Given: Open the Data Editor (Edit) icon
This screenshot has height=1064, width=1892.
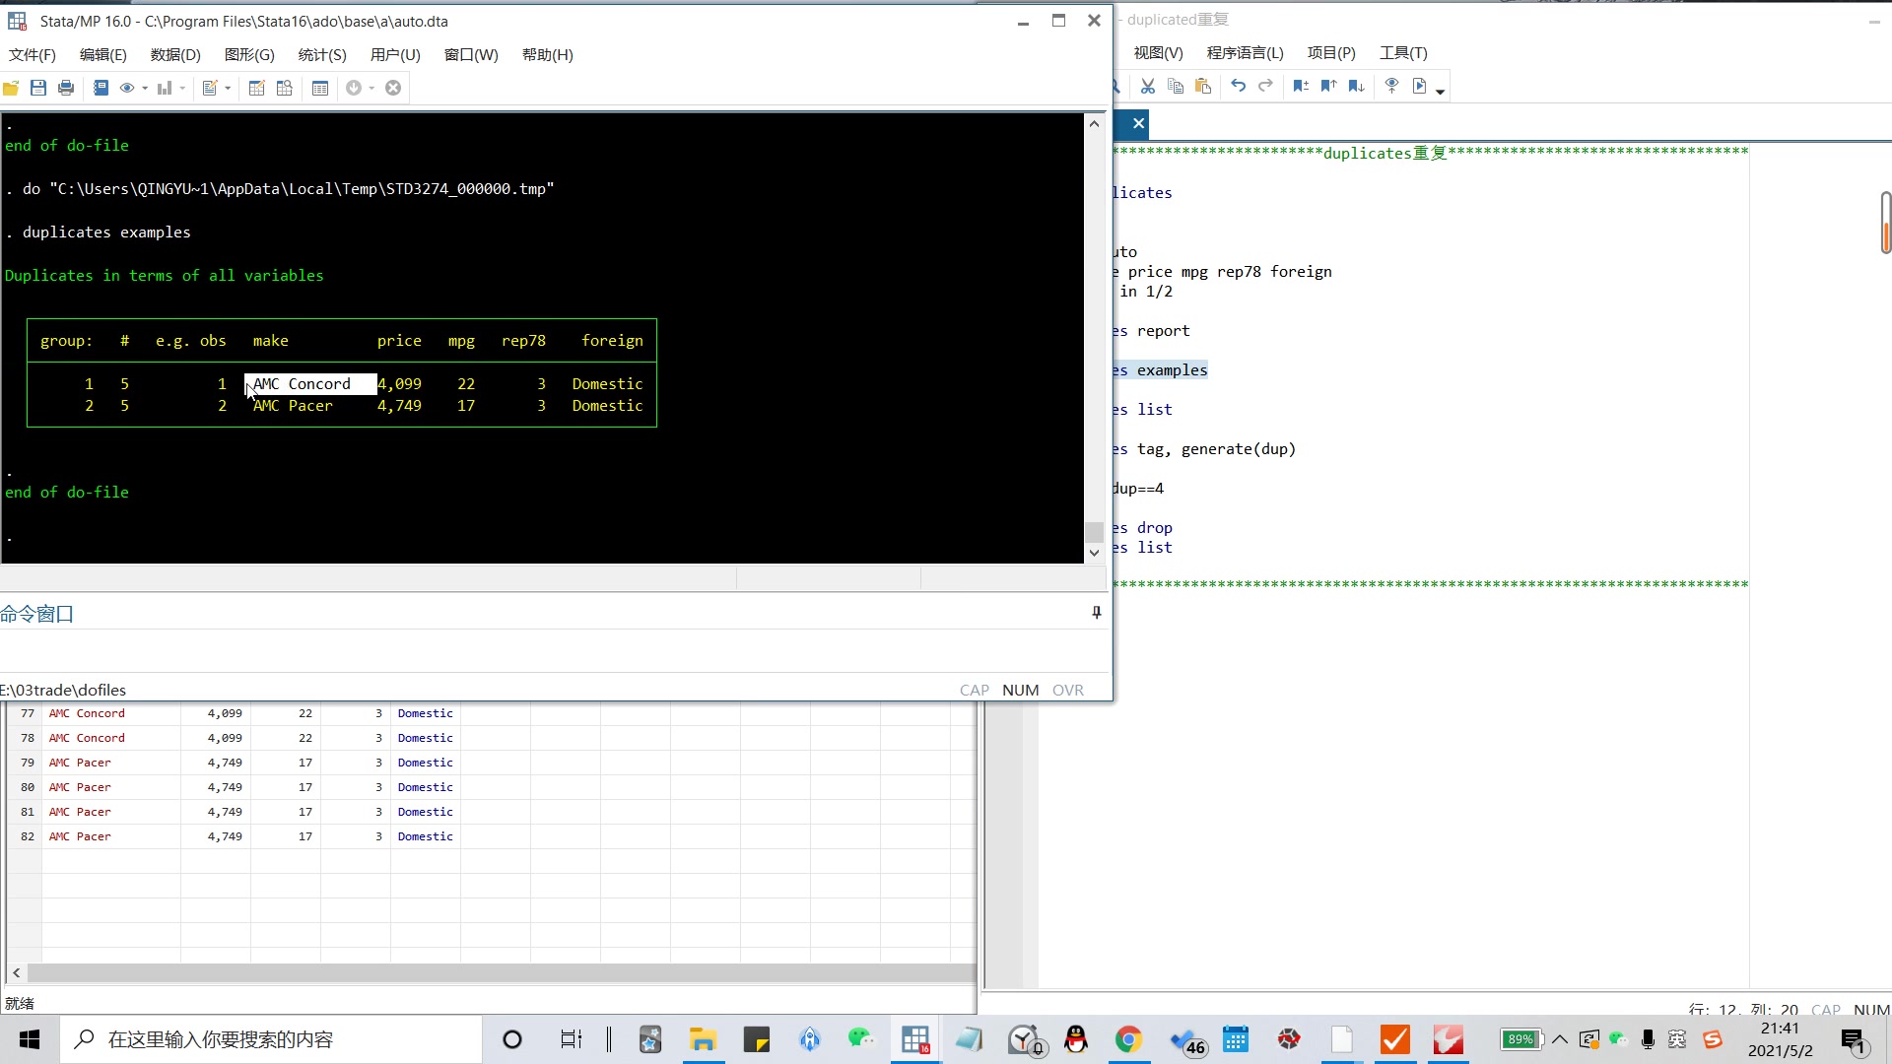Looking at the screenshot, I should 256,88.
